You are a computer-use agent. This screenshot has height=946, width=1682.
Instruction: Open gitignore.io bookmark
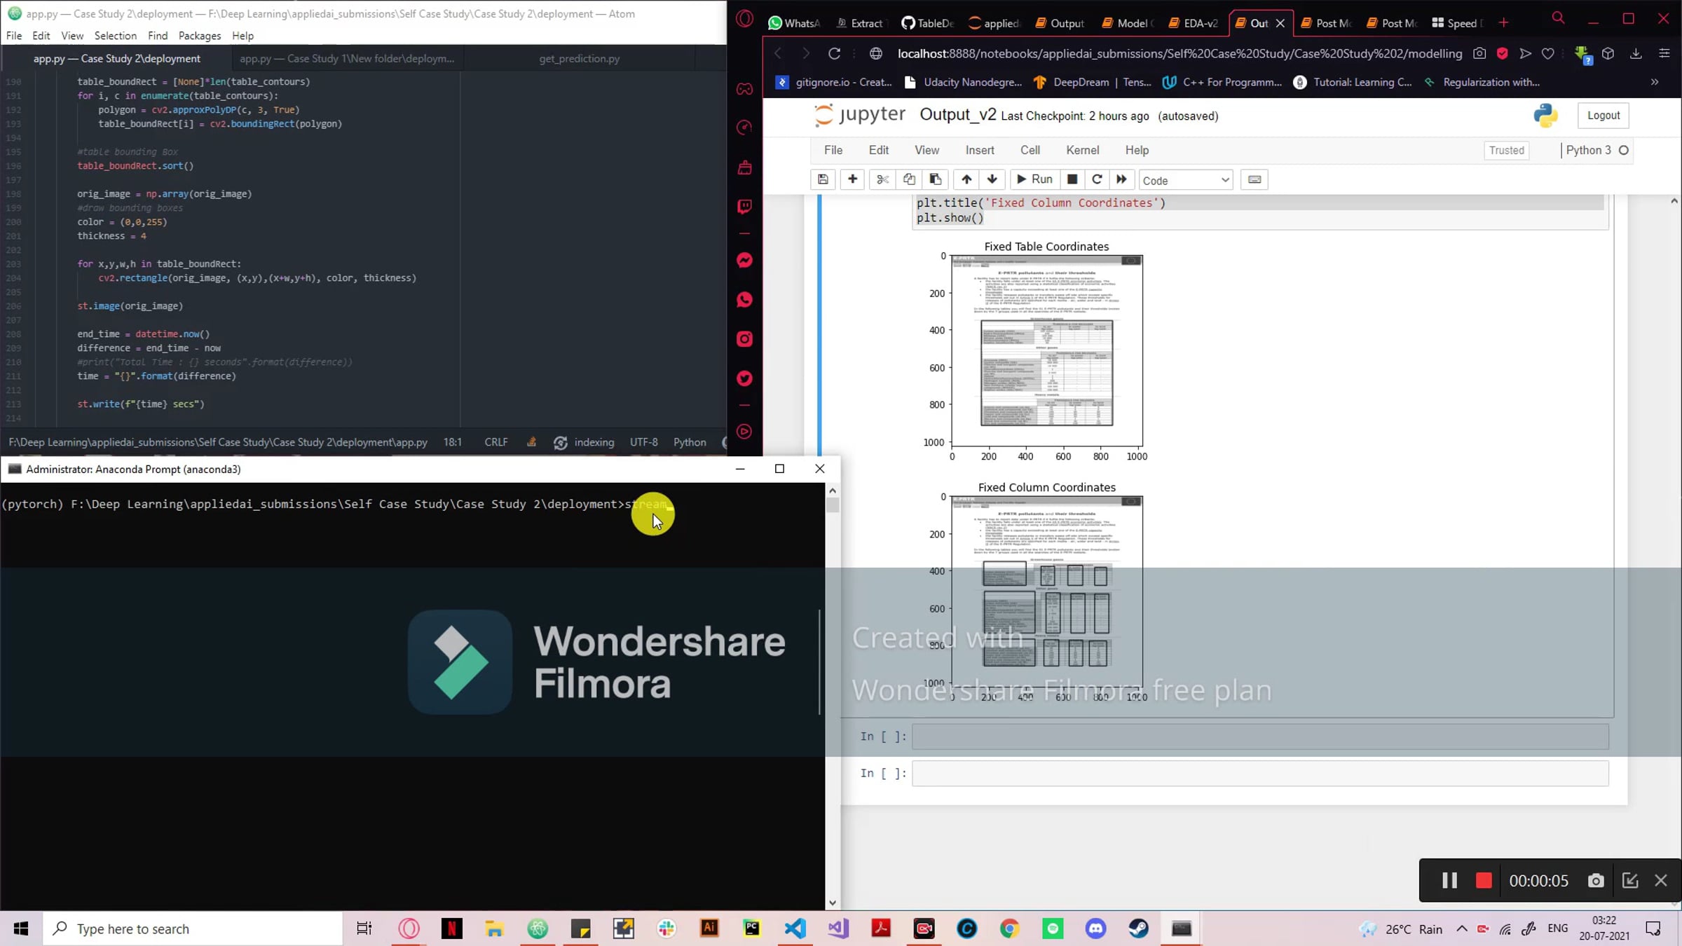[835, 82]
